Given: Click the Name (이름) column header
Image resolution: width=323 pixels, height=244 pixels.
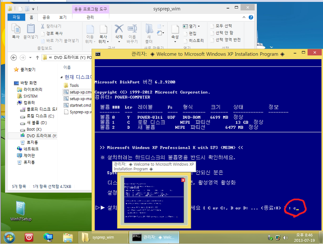Looking at the screenshot, I should point(67,68).
